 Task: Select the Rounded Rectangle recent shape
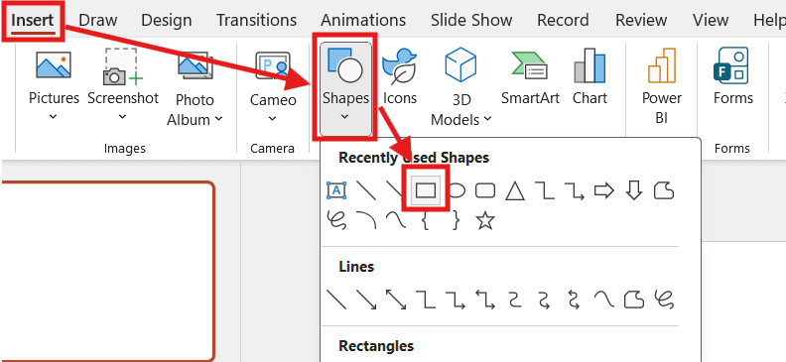click(485, 190)
